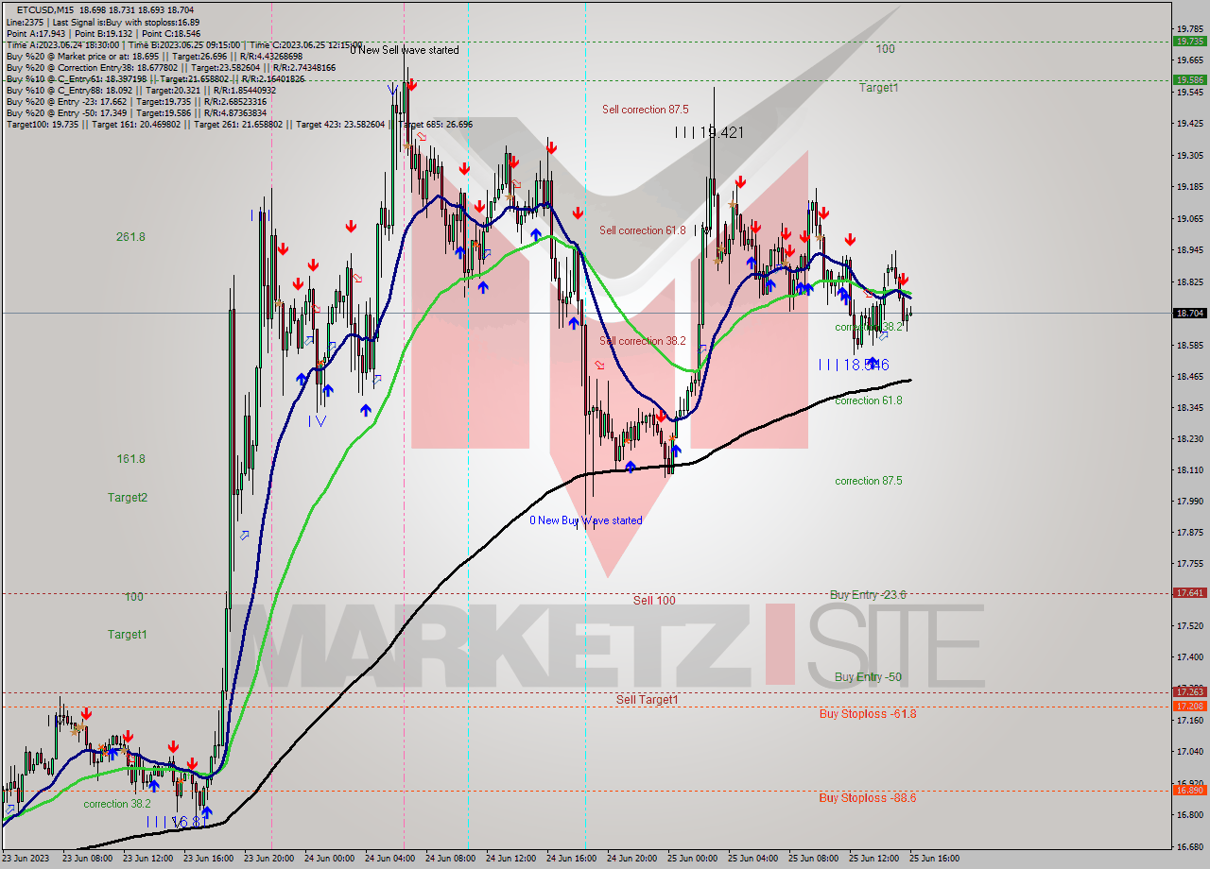Viewport: 1210px width, 869px height.
Task: Click the '24 Jun 16:00' time axis label
Action: 572,859
